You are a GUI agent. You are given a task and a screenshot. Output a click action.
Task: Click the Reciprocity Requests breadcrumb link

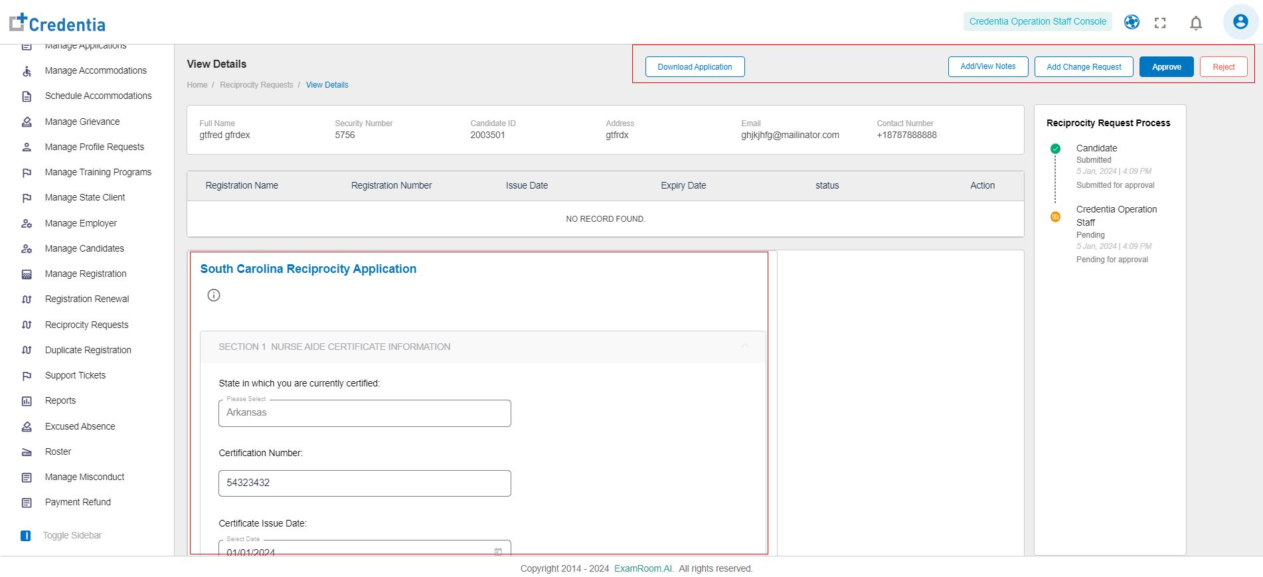pyautogui.click(x=256, y=85)
